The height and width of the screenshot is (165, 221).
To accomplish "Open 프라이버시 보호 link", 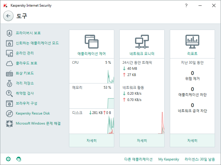I will click(x=28, y=33).
